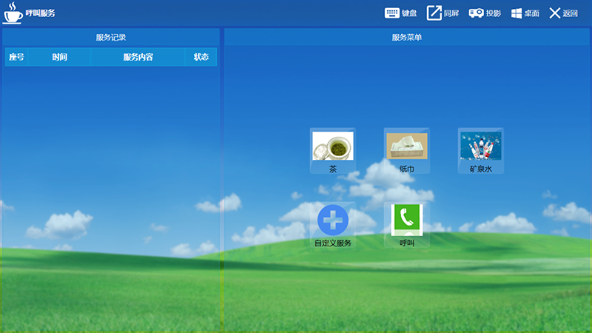Click the 呼叫服务 title text
592x333 pixels.
[41, 13]
